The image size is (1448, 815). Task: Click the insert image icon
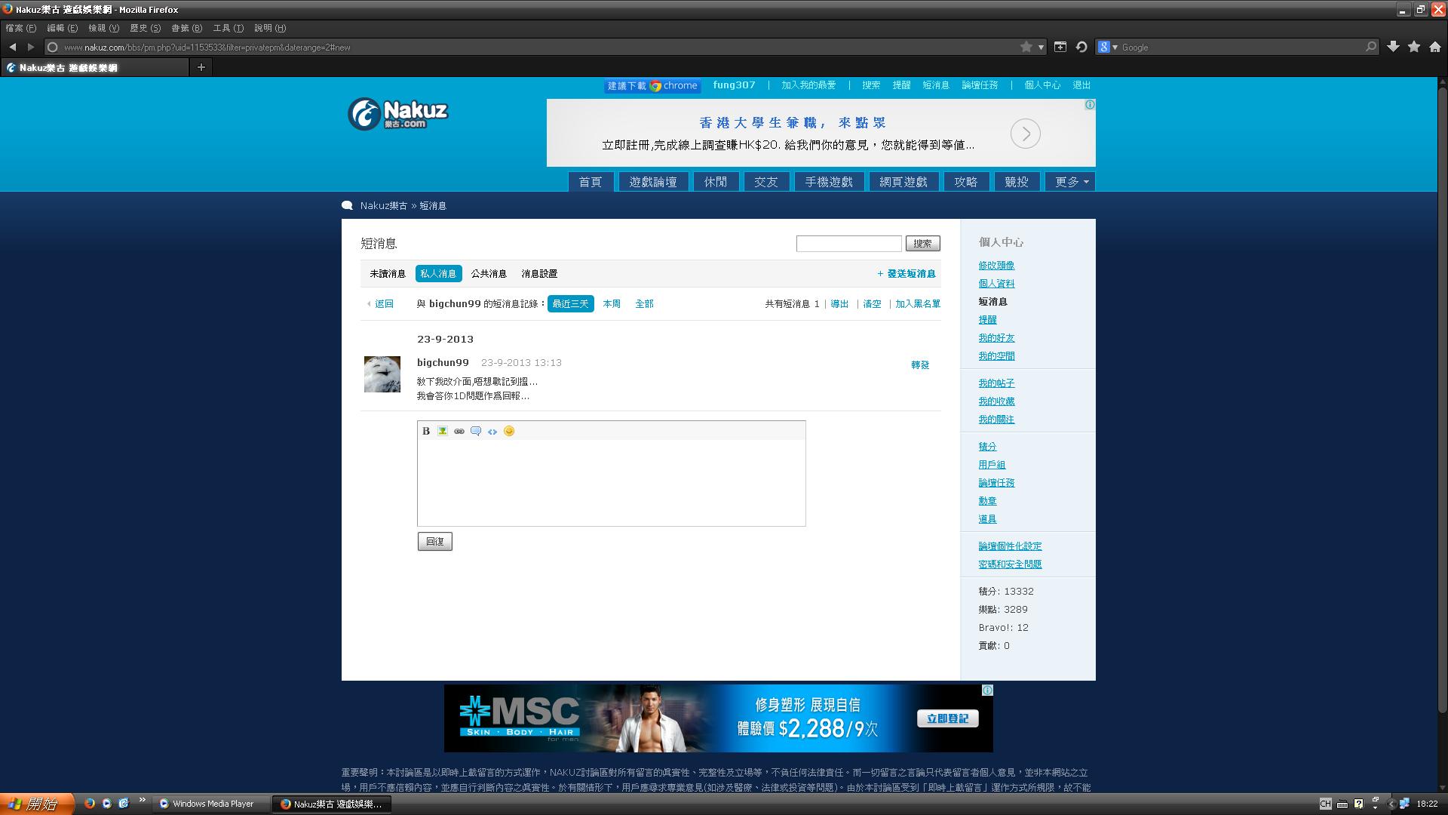coord(443,431)
